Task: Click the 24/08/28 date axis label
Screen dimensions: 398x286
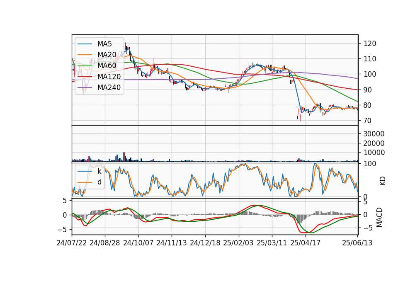Action: [105, 243]
